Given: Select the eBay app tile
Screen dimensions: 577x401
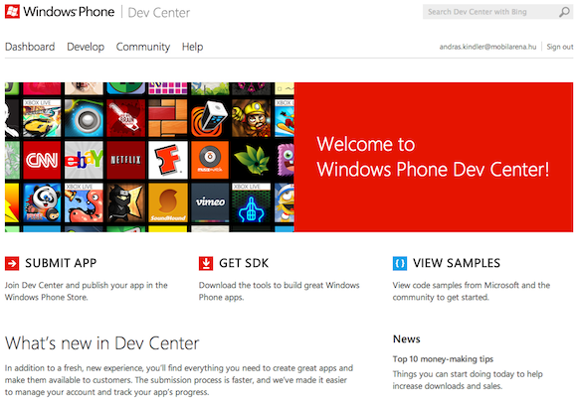Looking at the screenshot, I should (x=84, y=160).
